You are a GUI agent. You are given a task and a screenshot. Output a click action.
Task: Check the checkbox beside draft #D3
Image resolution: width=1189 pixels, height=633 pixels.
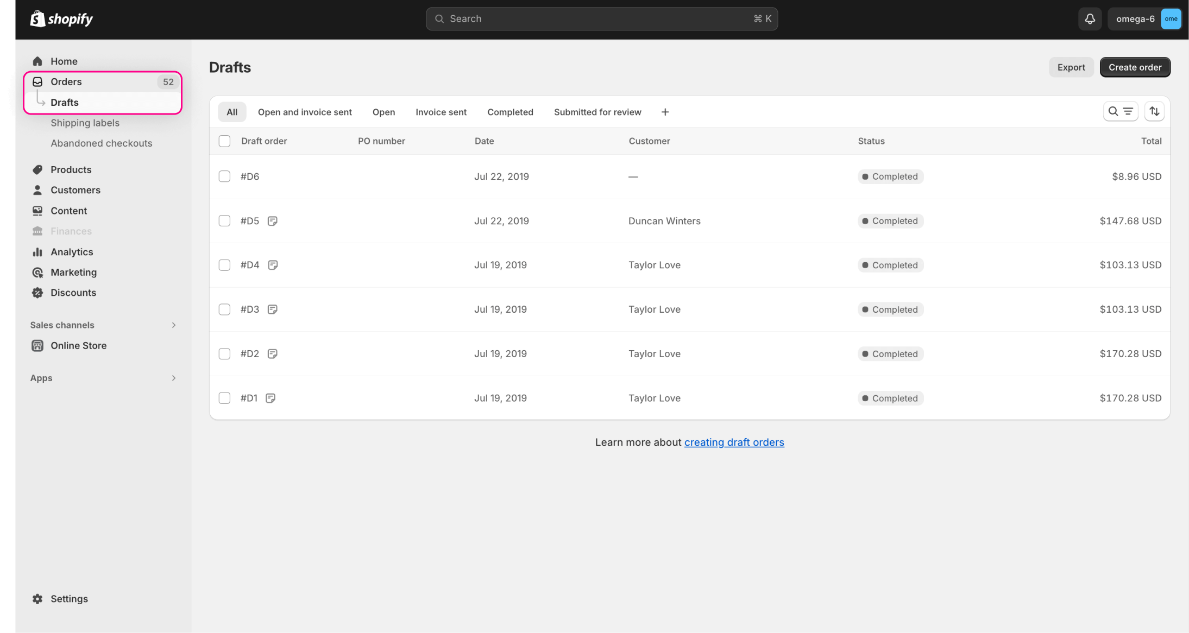[x=224, y=309]
